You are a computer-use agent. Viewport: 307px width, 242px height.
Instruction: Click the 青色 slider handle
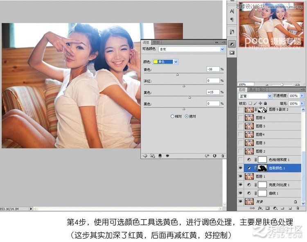177,74
